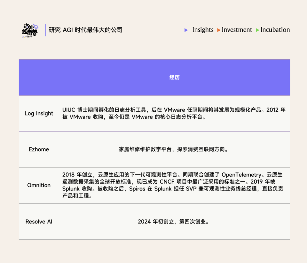The height and width of the screenshot is (263, 307).
Task: Select the Investment label
Action: coord(237,30)
